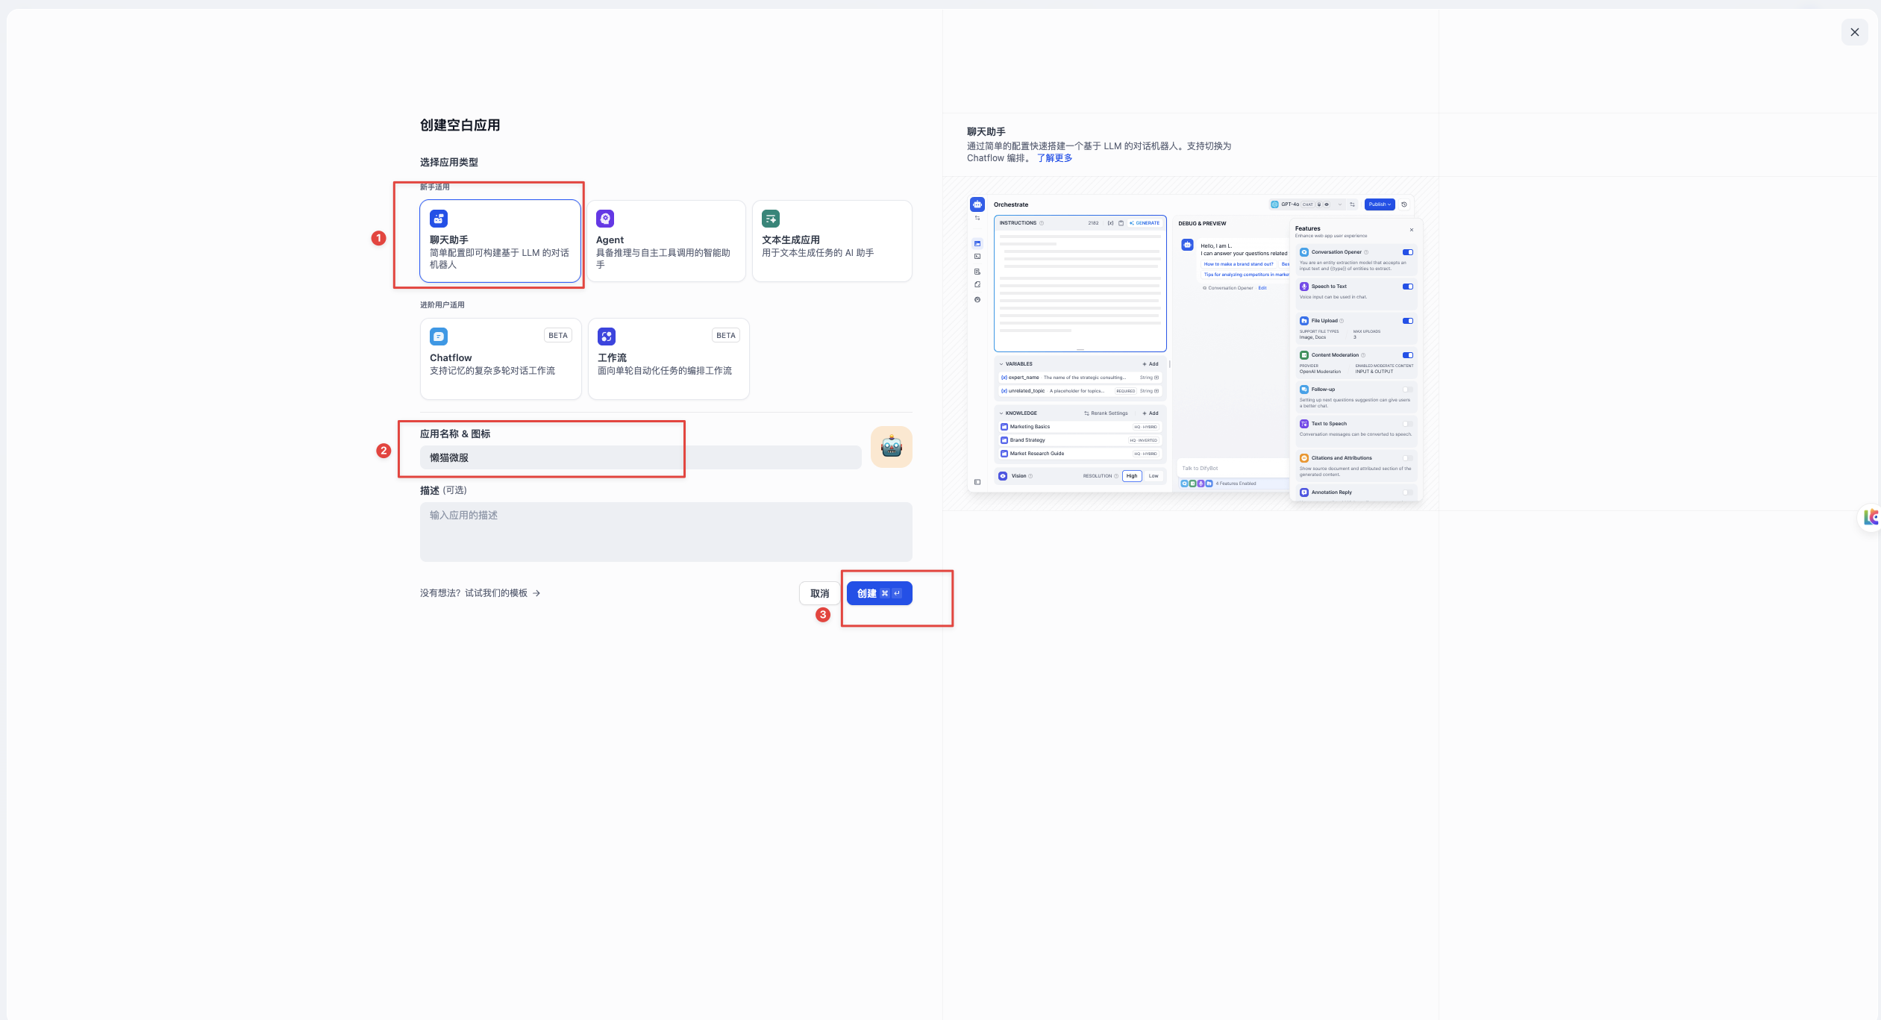Click the 应用名称 input field

[640, 457]
